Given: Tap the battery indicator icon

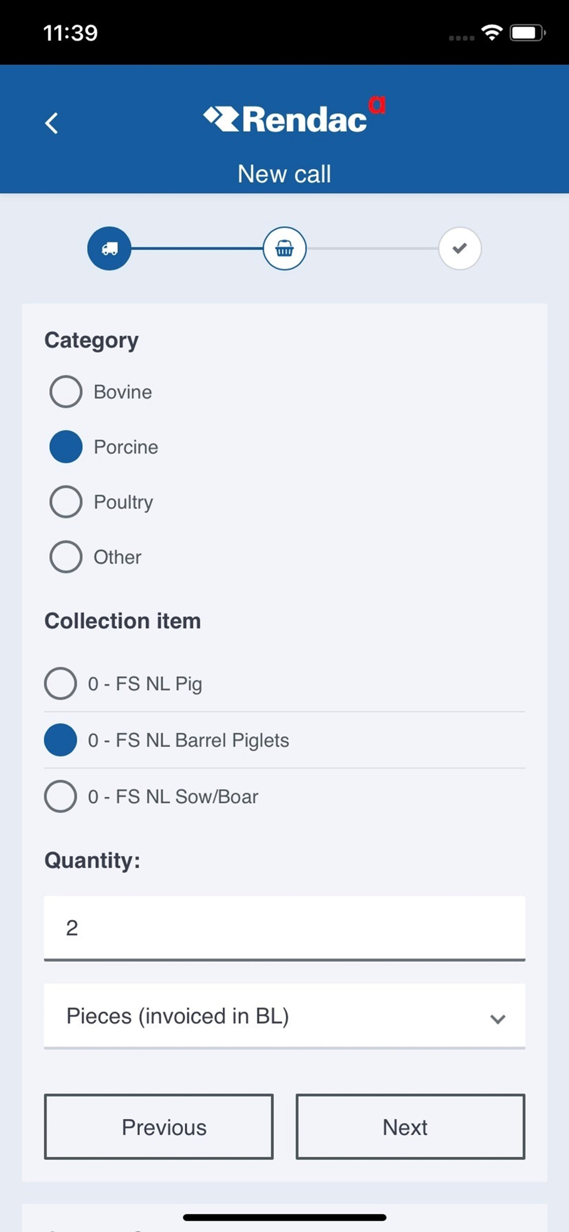Looking at the screenshot, I should click(528, 33).
